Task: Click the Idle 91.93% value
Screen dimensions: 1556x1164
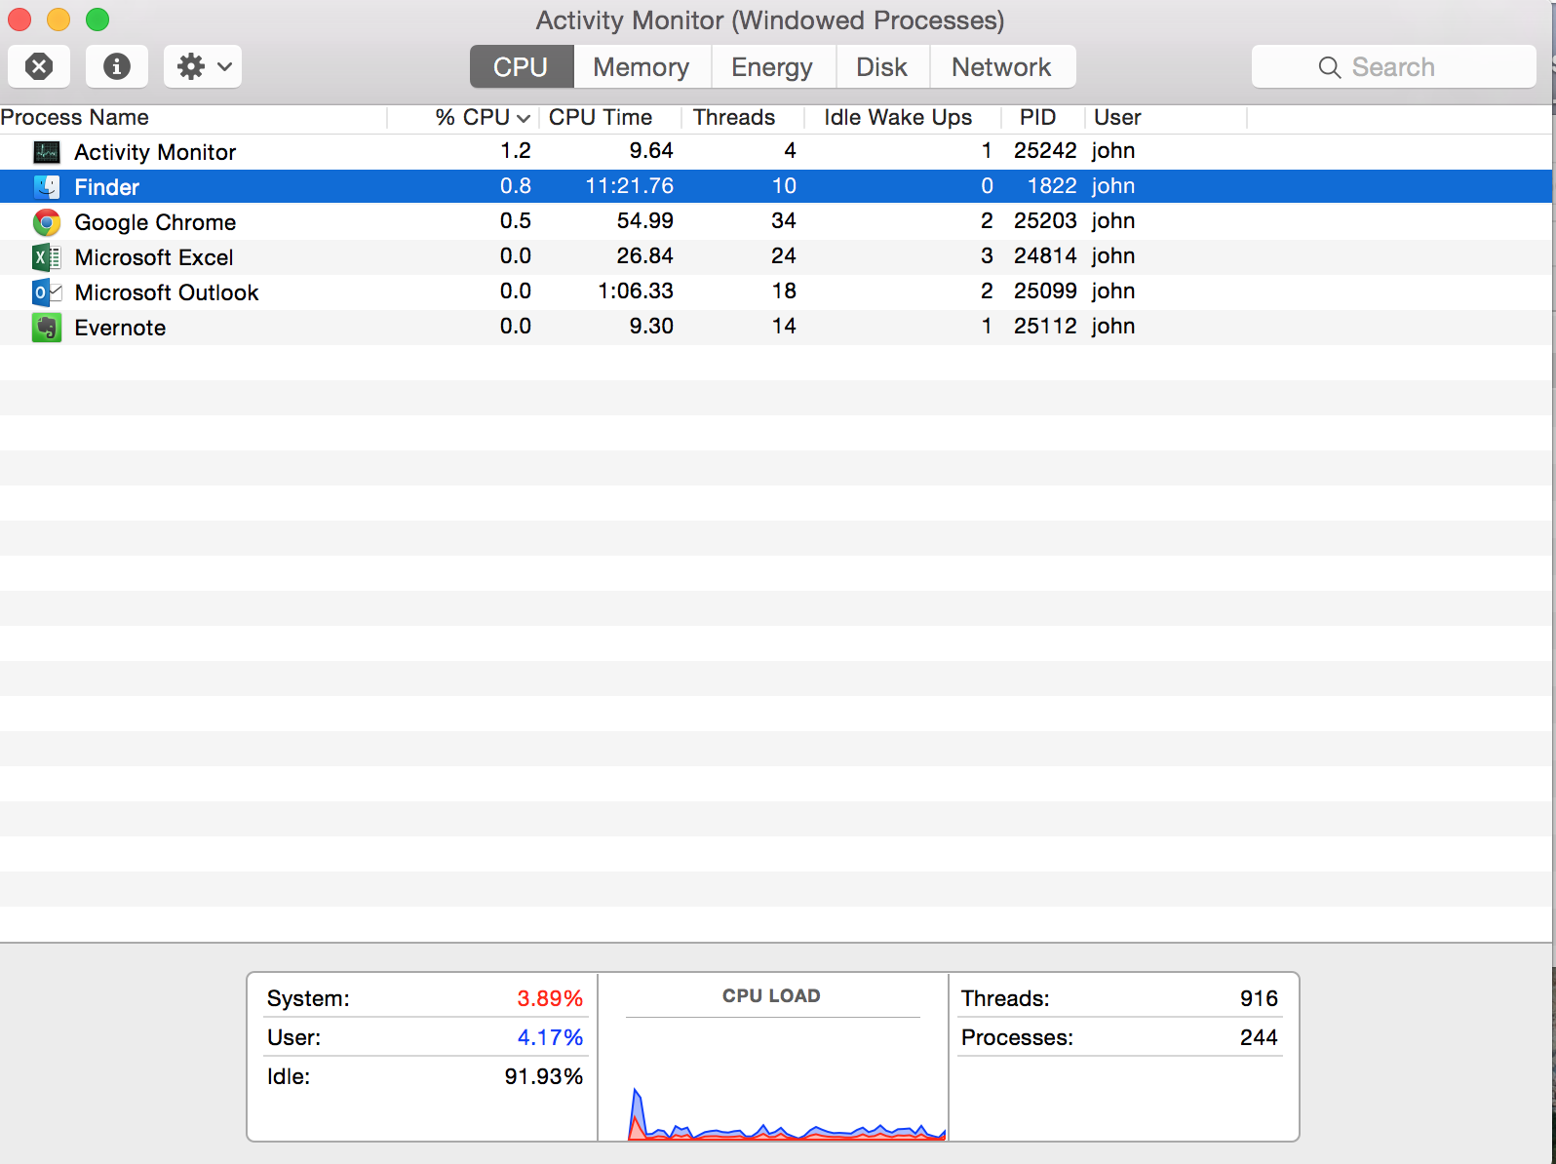Action: (x=543, y=1076)
